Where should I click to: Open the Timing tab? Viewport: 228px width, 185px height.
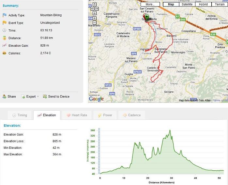tap(20, 115)
